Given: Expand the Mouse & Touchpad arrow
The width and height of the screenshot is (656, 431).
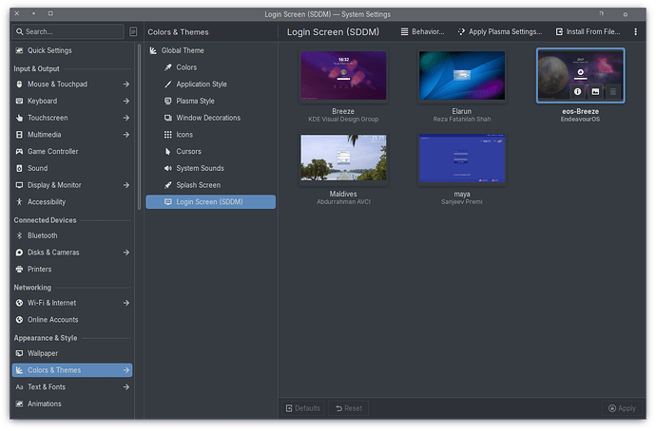Looking at the screenshot, I should tap(126, 84).
